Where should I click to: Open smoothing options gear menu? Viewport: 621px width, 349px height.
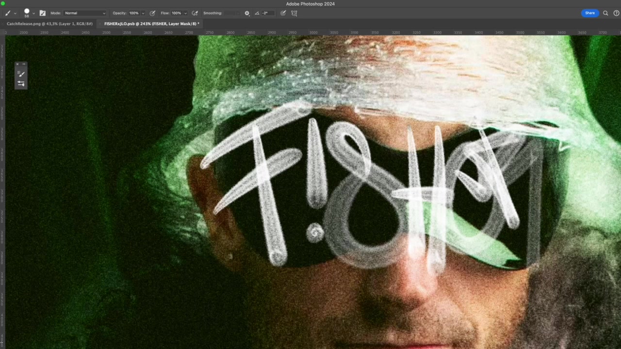(247, 13)
